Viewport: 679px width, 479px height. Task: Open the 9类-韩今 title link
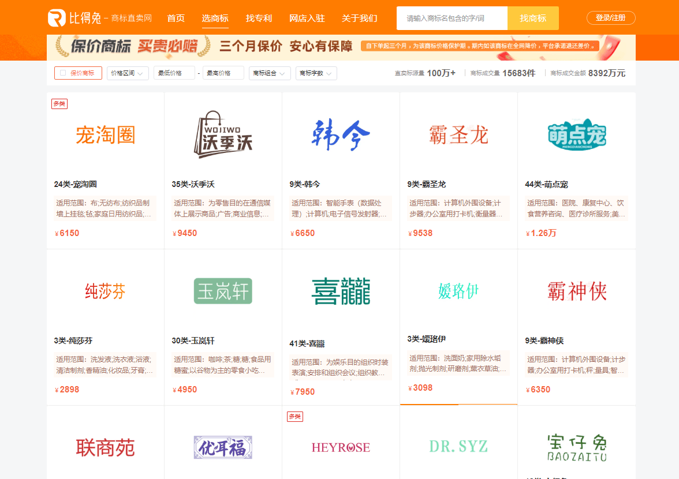coord(305,184)
